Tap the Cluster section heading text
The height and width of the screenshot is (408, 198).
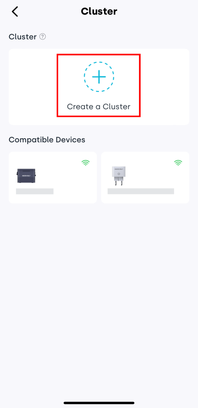click(23, 37)
